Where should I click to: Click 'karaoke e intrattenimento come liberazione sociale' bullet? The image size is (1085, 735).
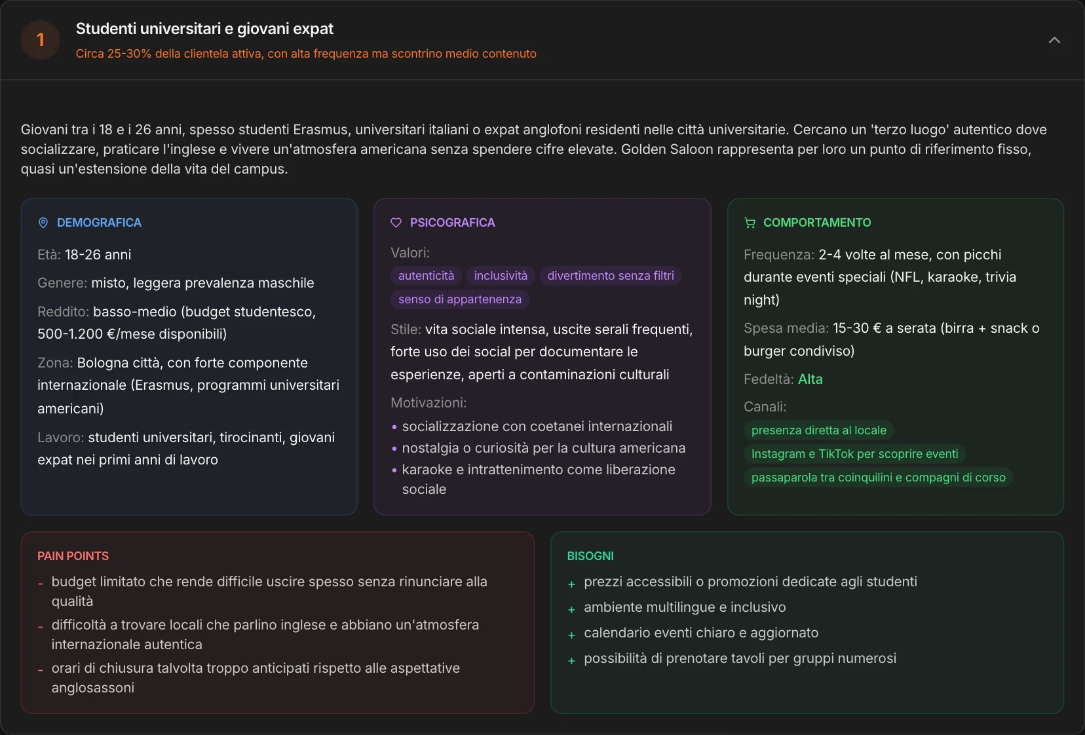pos(538,480)
